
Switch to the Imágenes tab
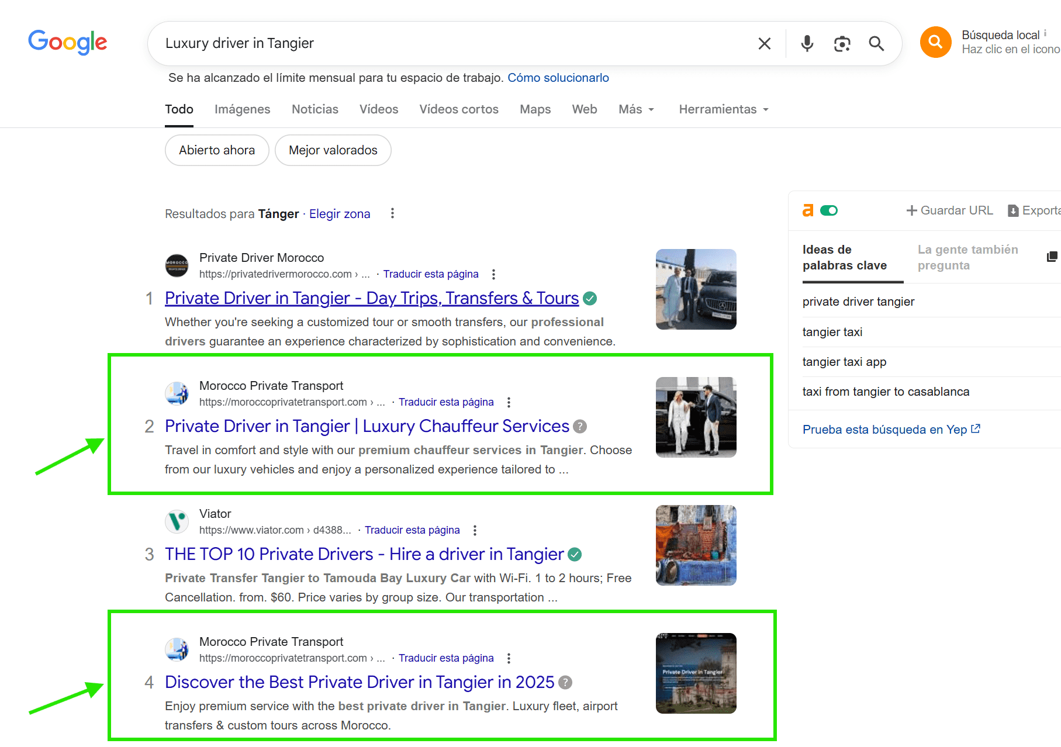(242, 109)
